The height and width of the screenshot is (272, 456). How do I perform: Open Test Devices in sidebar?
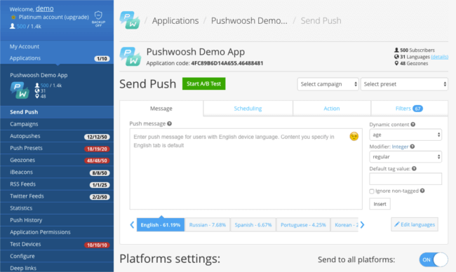57,244
